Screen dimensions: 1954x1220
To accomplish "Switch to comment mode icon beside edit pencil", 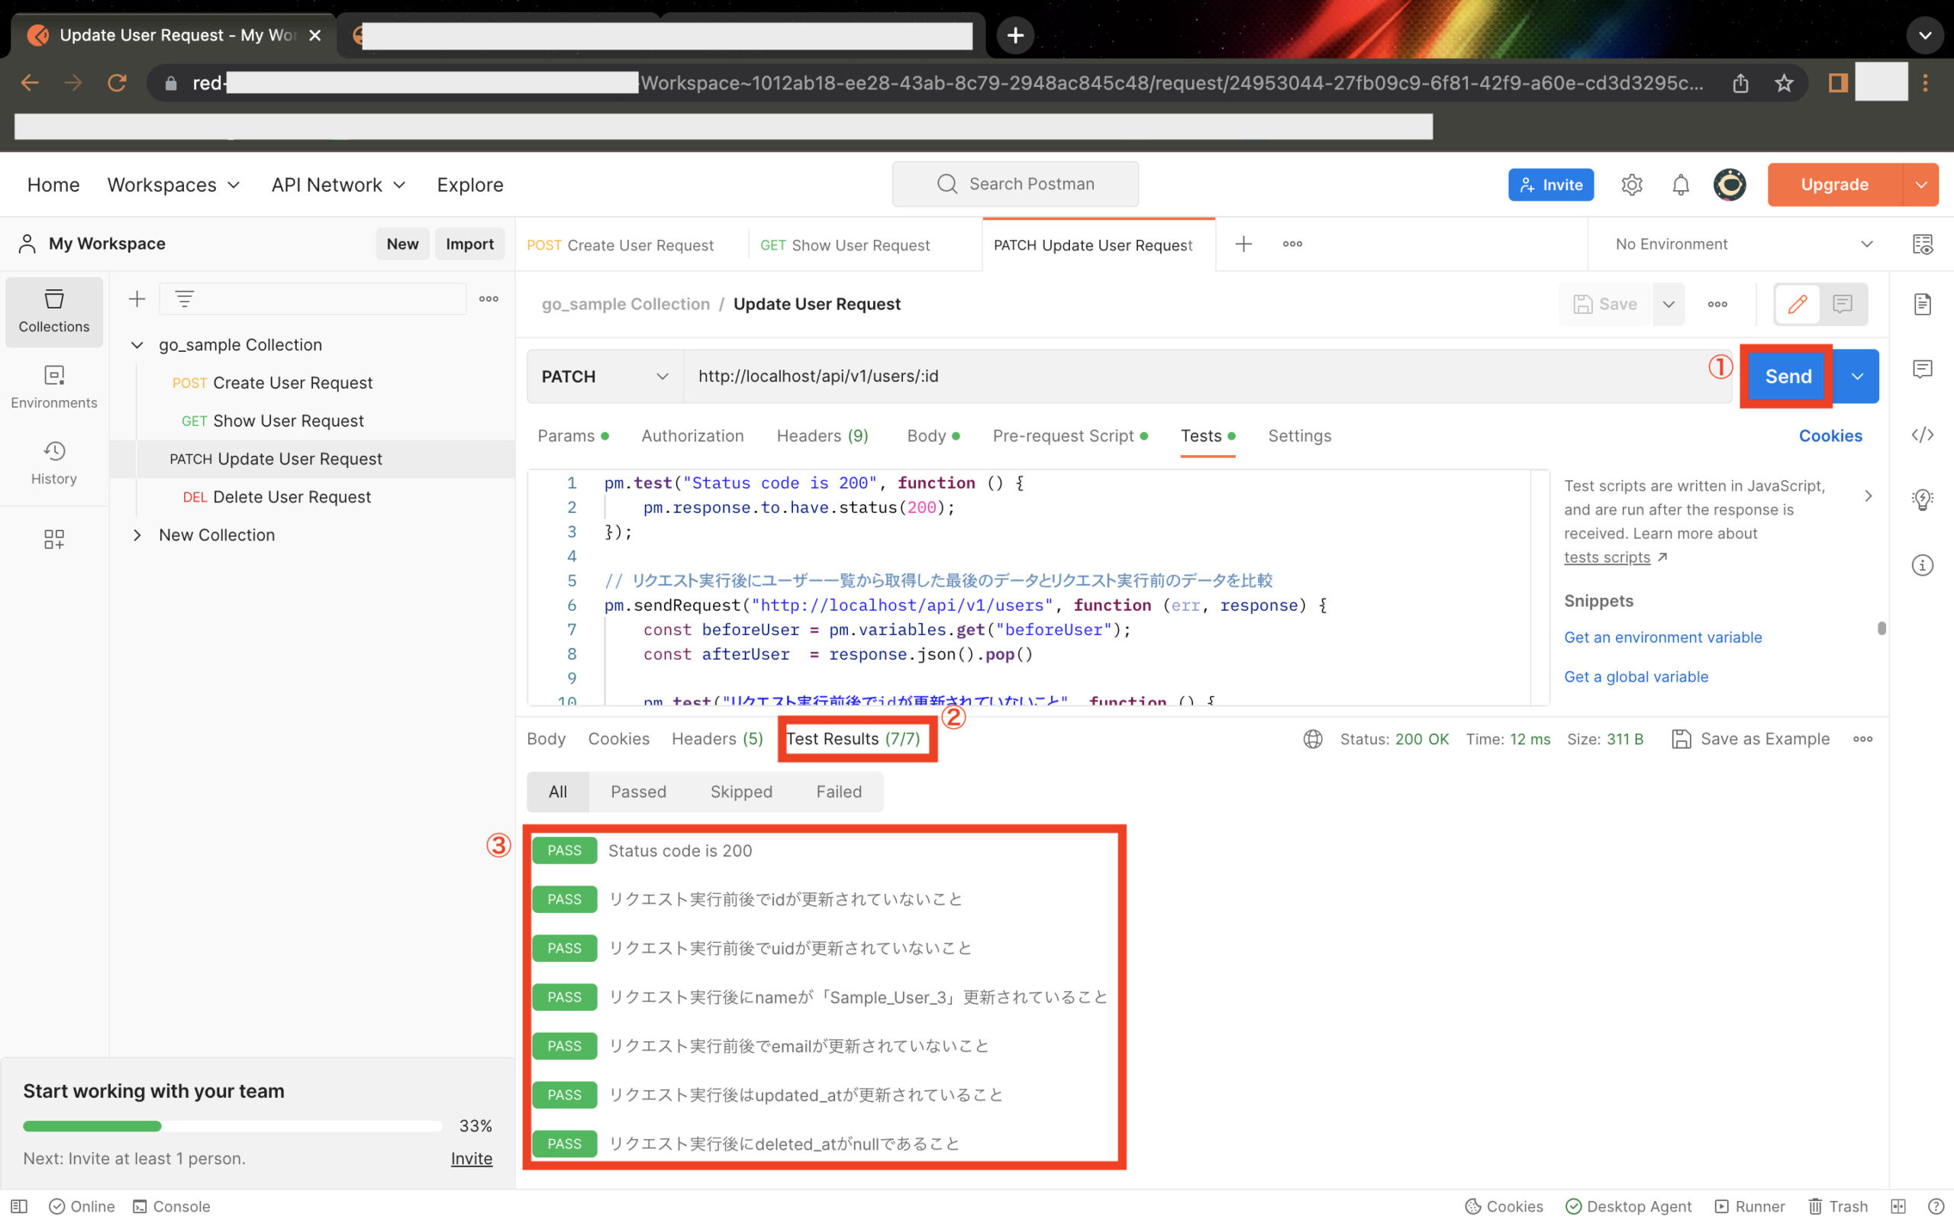I will [x=1842, y=304].
